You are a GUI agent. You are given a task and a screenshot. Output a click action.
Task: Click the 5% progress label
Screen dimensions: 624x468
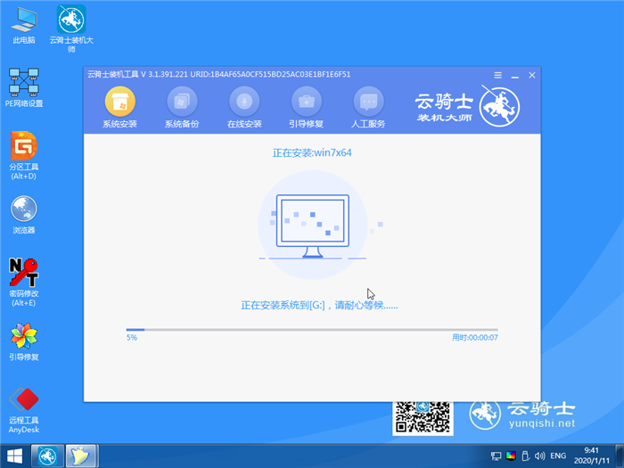pos(132,338)
